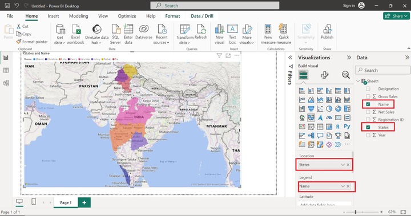Switch to the Insert ribbon tab

(x=53, y=16)
